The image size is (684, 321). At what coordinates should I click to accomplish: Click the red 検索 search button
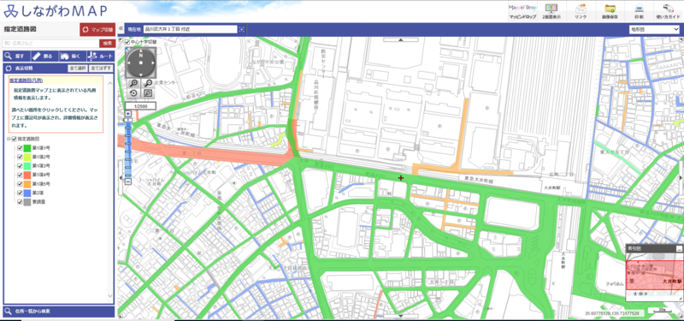tap(108, 44)
